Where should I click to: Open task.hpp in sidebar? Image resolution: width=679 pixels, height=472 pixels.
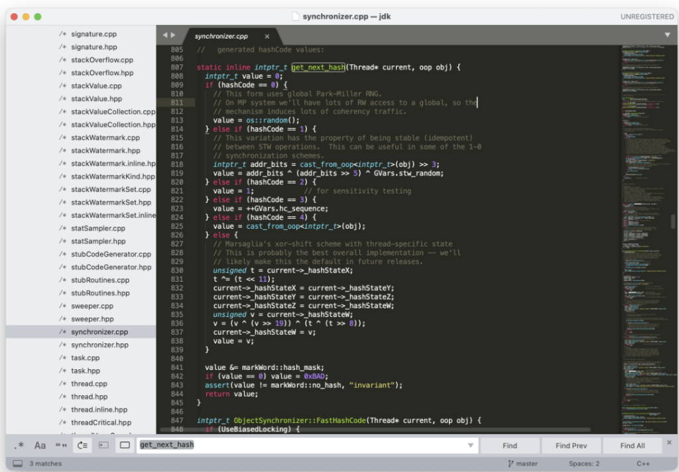point(86,371)
